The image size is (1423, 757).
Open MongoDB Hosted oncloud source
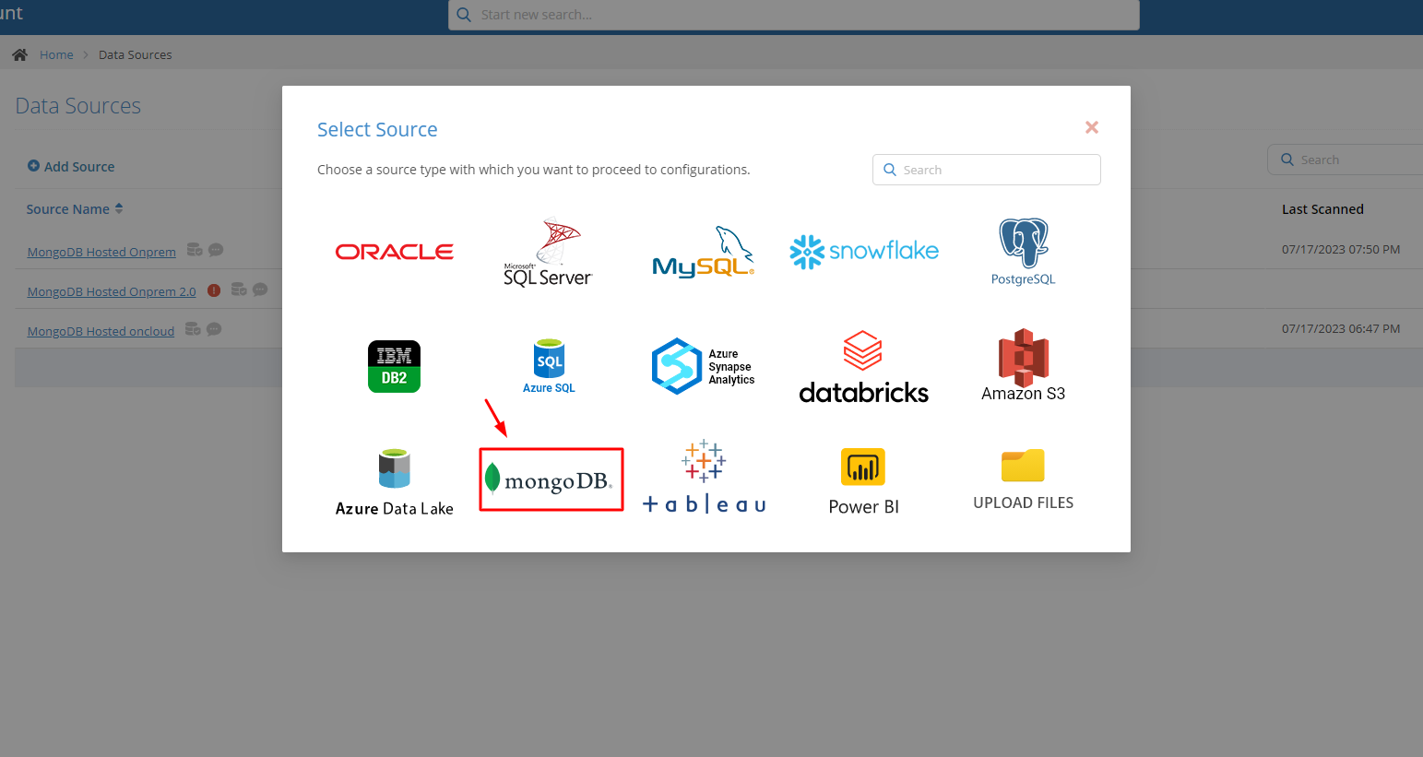click(x=101, y=331)
